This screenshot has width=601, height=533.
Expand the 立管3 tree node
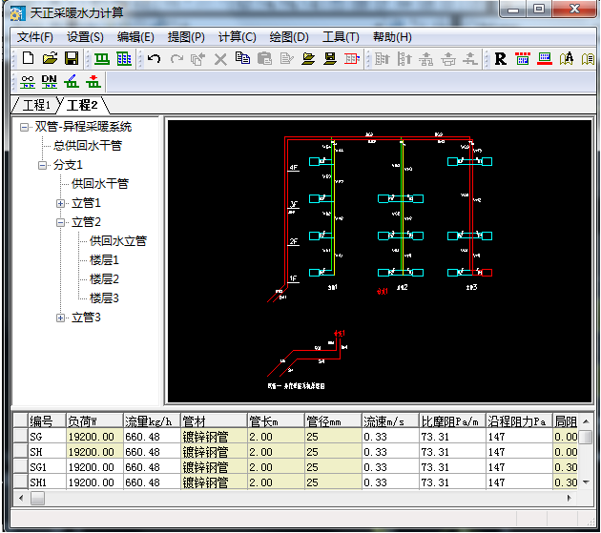[60, 318]
